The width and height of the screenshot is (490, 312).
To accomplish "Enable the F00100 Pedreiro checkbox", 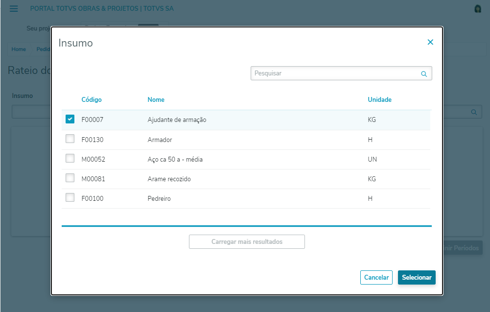I will point(70,198).
